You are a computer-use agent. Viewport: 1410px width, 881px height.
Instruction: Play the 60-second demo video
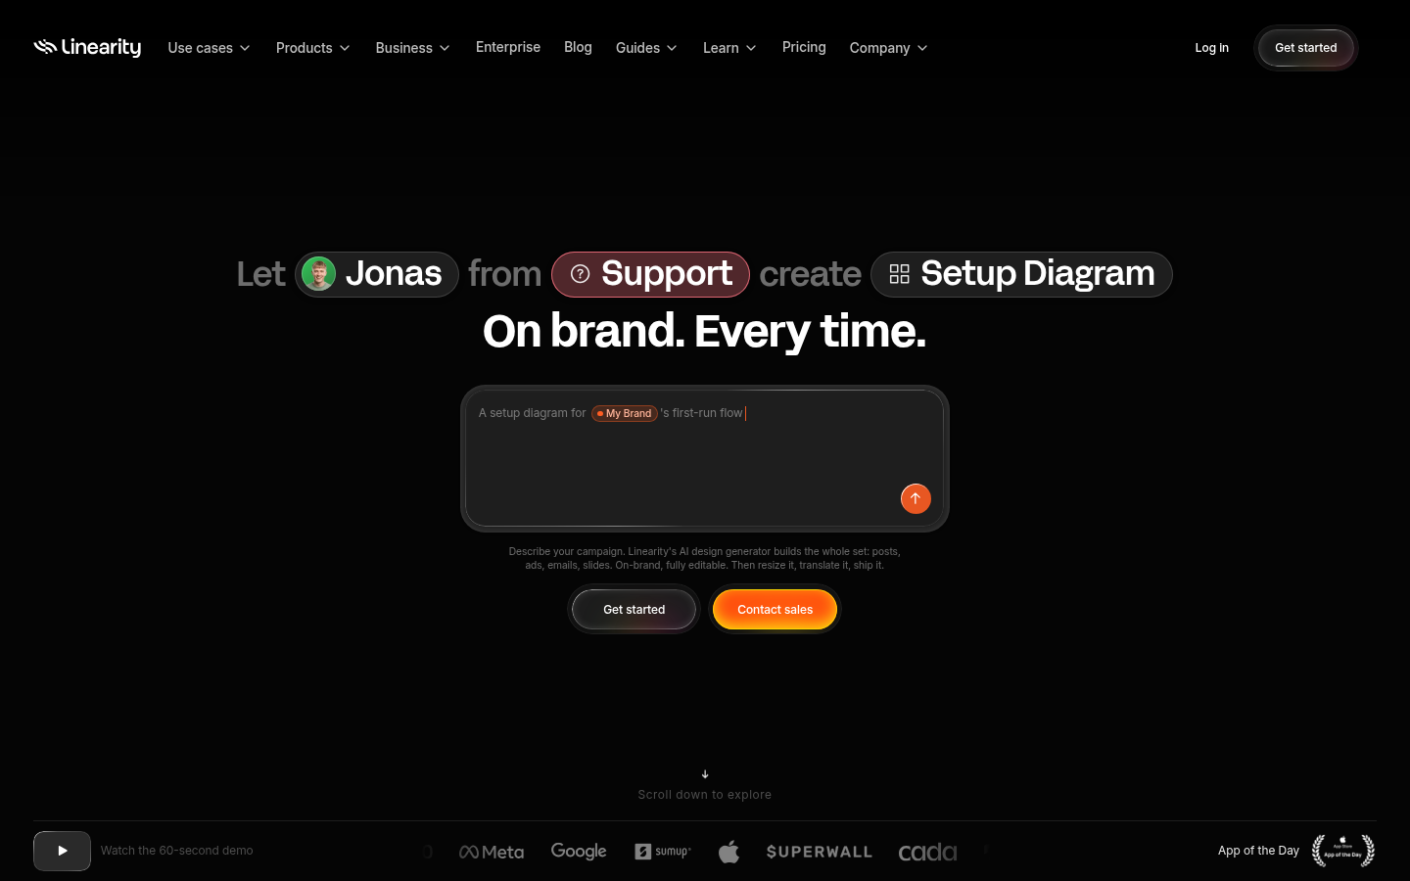click(62, 851)
